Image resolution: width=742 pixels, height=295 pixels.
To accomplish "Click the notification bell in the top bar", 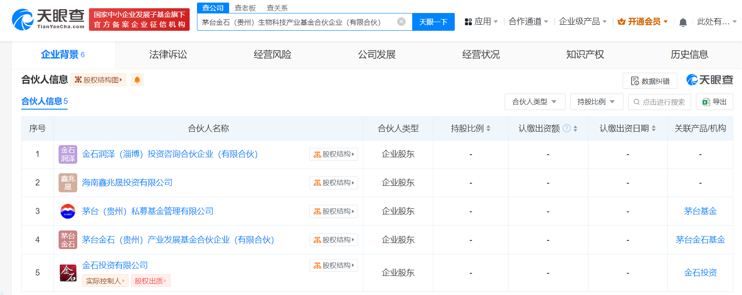I will 683,22.
